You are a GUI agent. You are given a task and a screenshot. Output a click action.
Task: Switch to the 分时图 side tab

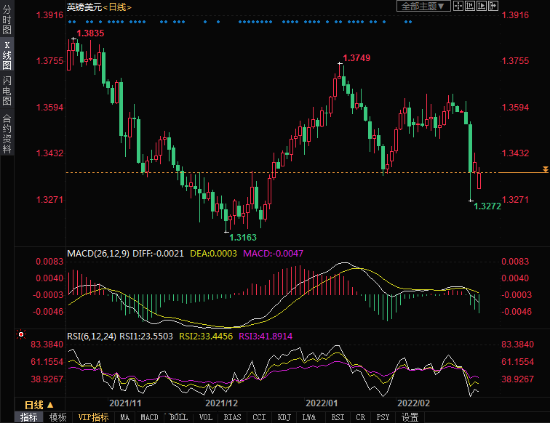point(7,20)
